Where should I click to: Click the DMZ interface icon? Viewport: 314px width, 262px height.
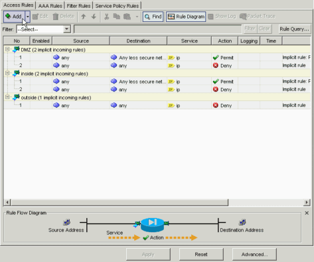16,49
